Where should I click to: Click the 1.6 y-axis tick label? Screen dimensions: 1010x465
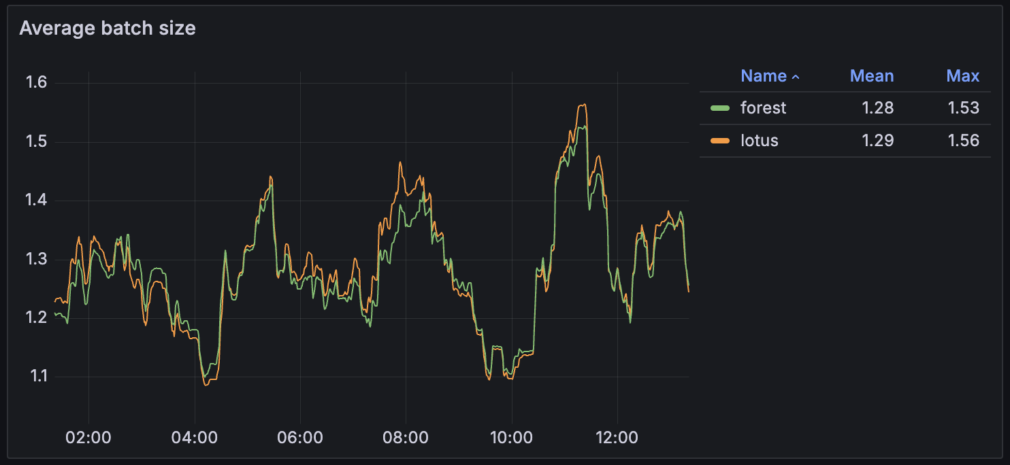click(36, 83)
